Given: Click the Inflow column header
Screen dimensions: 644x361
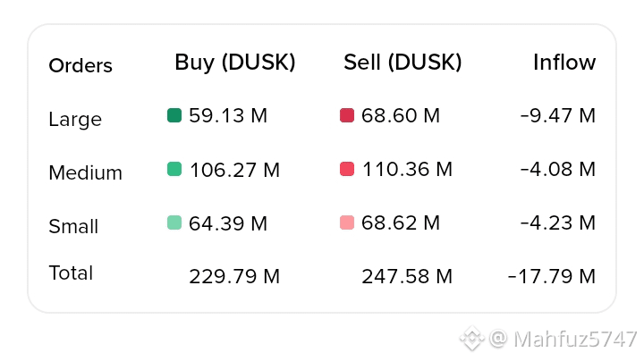Looking at the screenshot, I should pyautogui.click(x=564, y=63).
